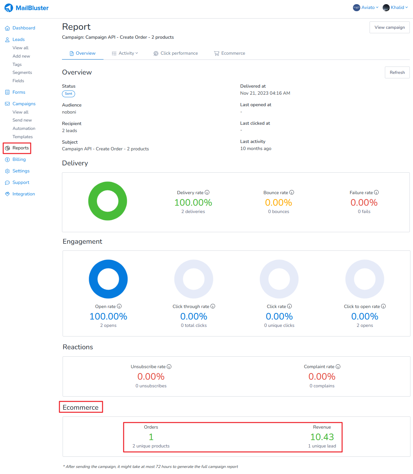Click the Support chat bubble icon
The width and height of the screenshot is (413, 474).
[7, 183]
